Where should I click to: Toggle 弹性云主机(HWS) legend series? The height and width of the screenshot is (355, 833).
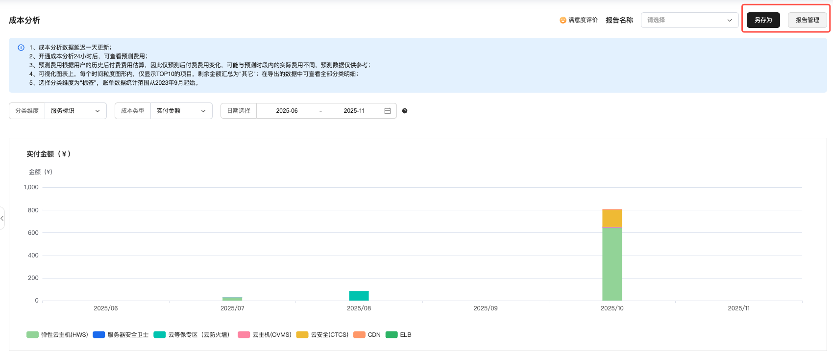(x=57, y=335)
